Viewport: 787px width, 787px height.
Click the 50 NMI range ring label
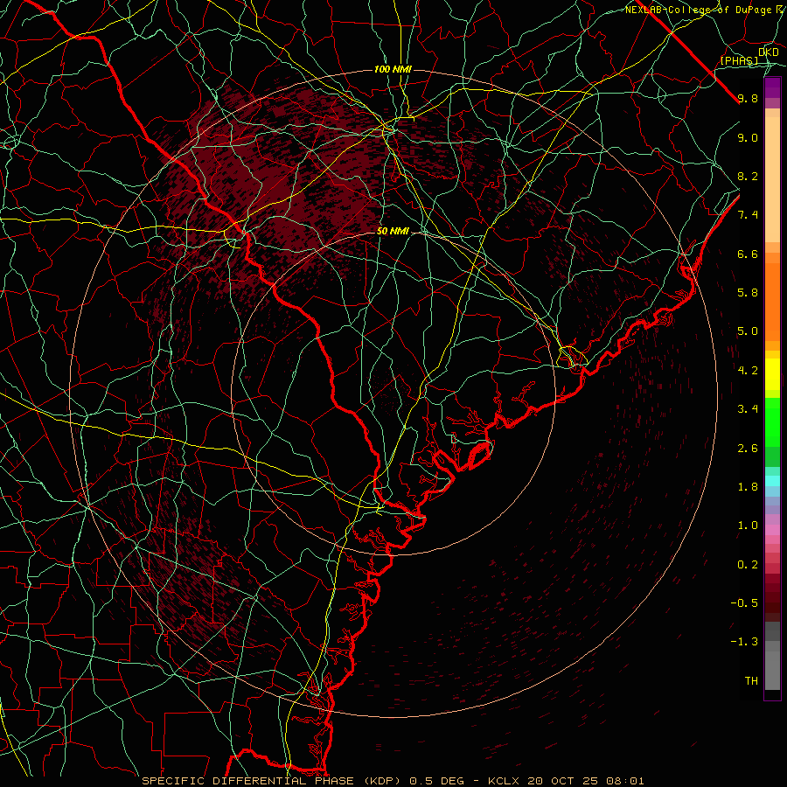point(393,231)
